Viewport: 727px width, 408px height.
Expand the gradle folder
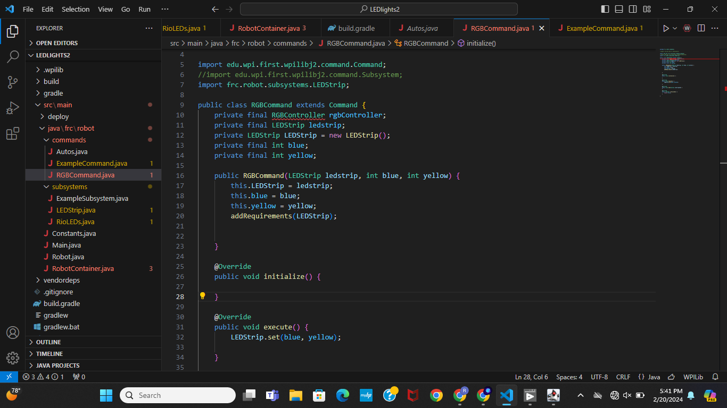click(x=94, y=93)
